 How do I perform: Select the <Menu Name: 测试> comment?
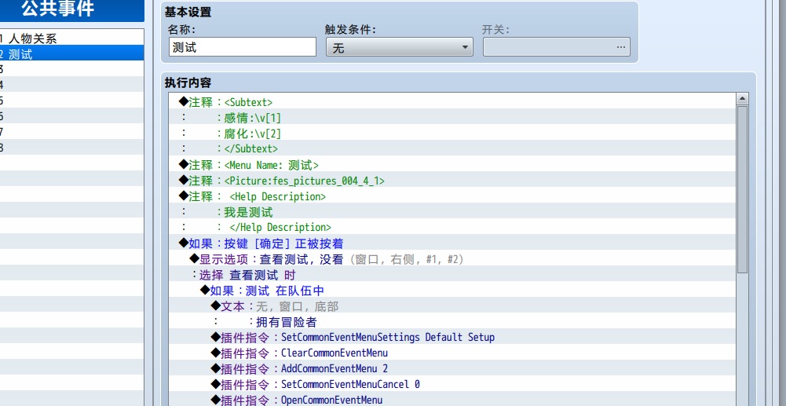[x=452, y=165]
